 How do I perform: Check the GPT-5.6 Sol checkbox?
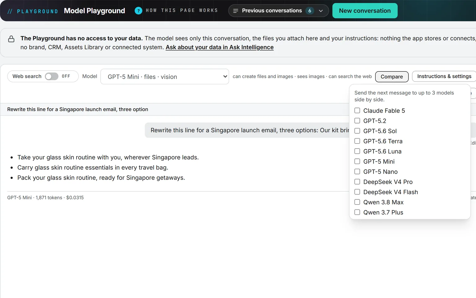(357, 131)
